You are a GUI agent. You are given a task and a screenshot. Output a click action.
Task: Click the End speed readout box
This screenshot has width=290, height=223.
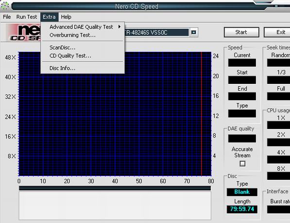tap(242, 96)
